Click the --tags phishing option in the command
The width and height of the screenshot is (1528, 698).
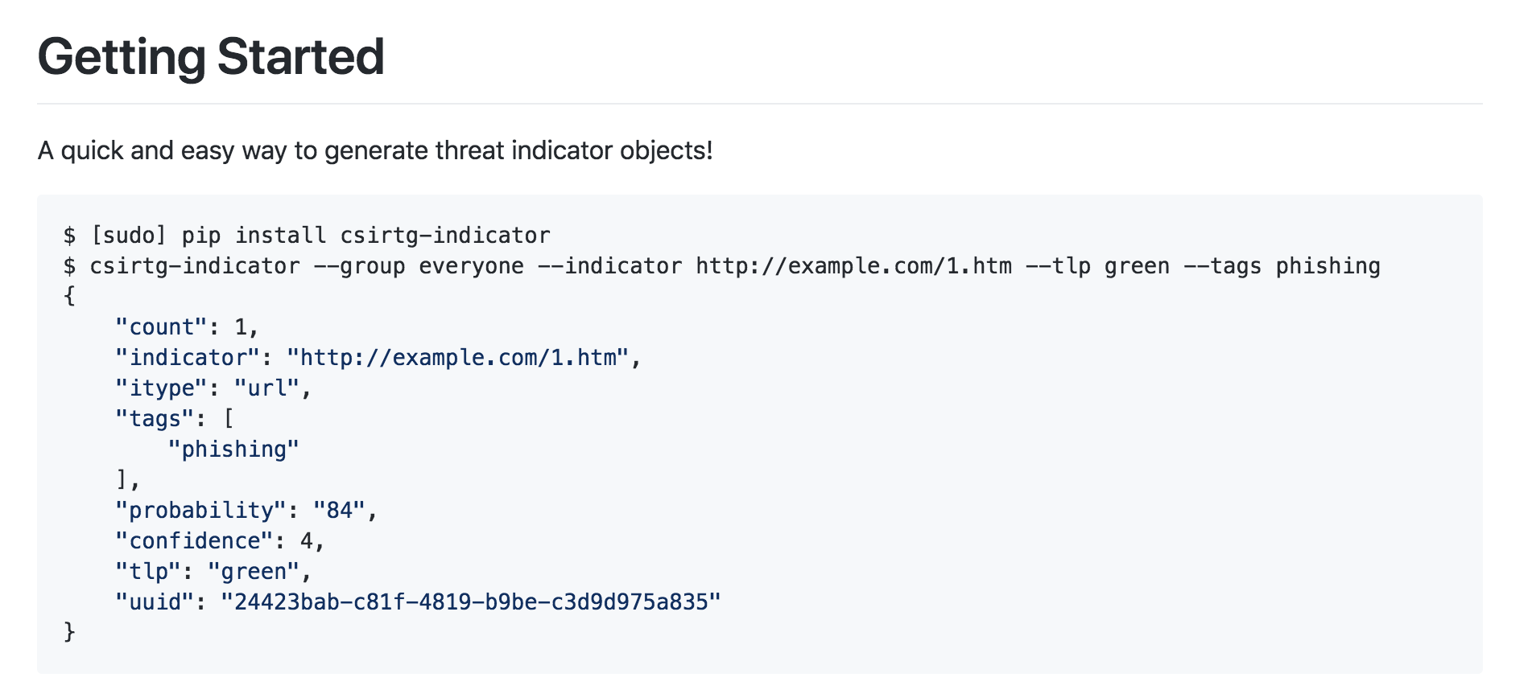1282,266
